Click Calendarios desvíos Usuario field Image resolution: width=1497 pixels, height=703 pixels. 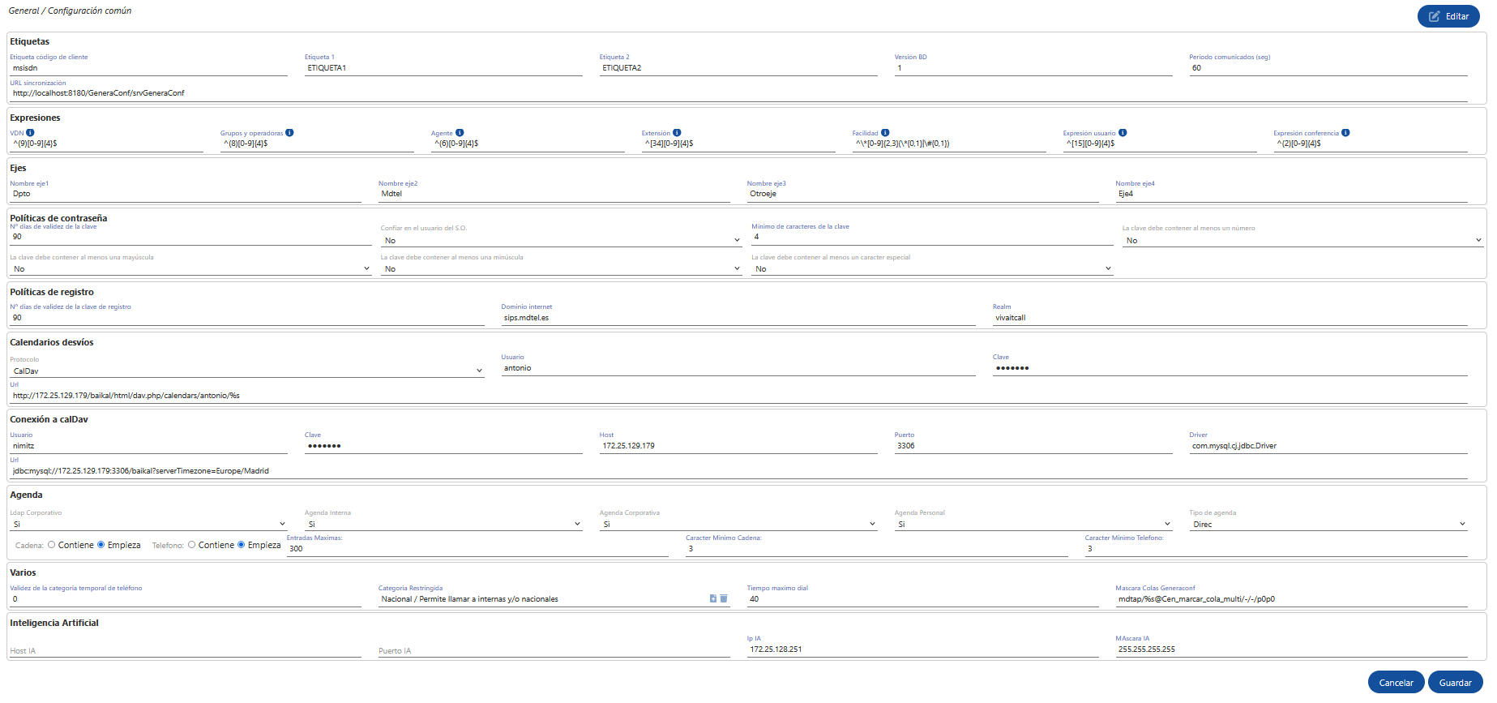point(738,368)
